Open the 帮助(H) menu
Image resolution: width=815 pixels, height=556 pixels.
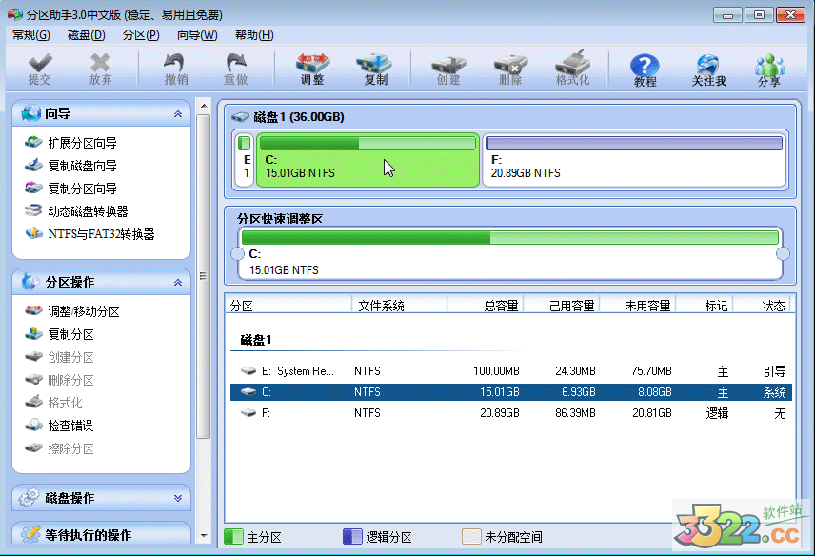pos(253,35)
